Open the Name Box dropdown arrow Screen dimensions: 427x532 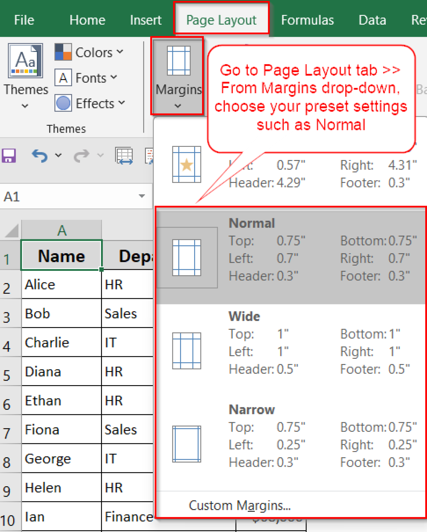point(142,196)
